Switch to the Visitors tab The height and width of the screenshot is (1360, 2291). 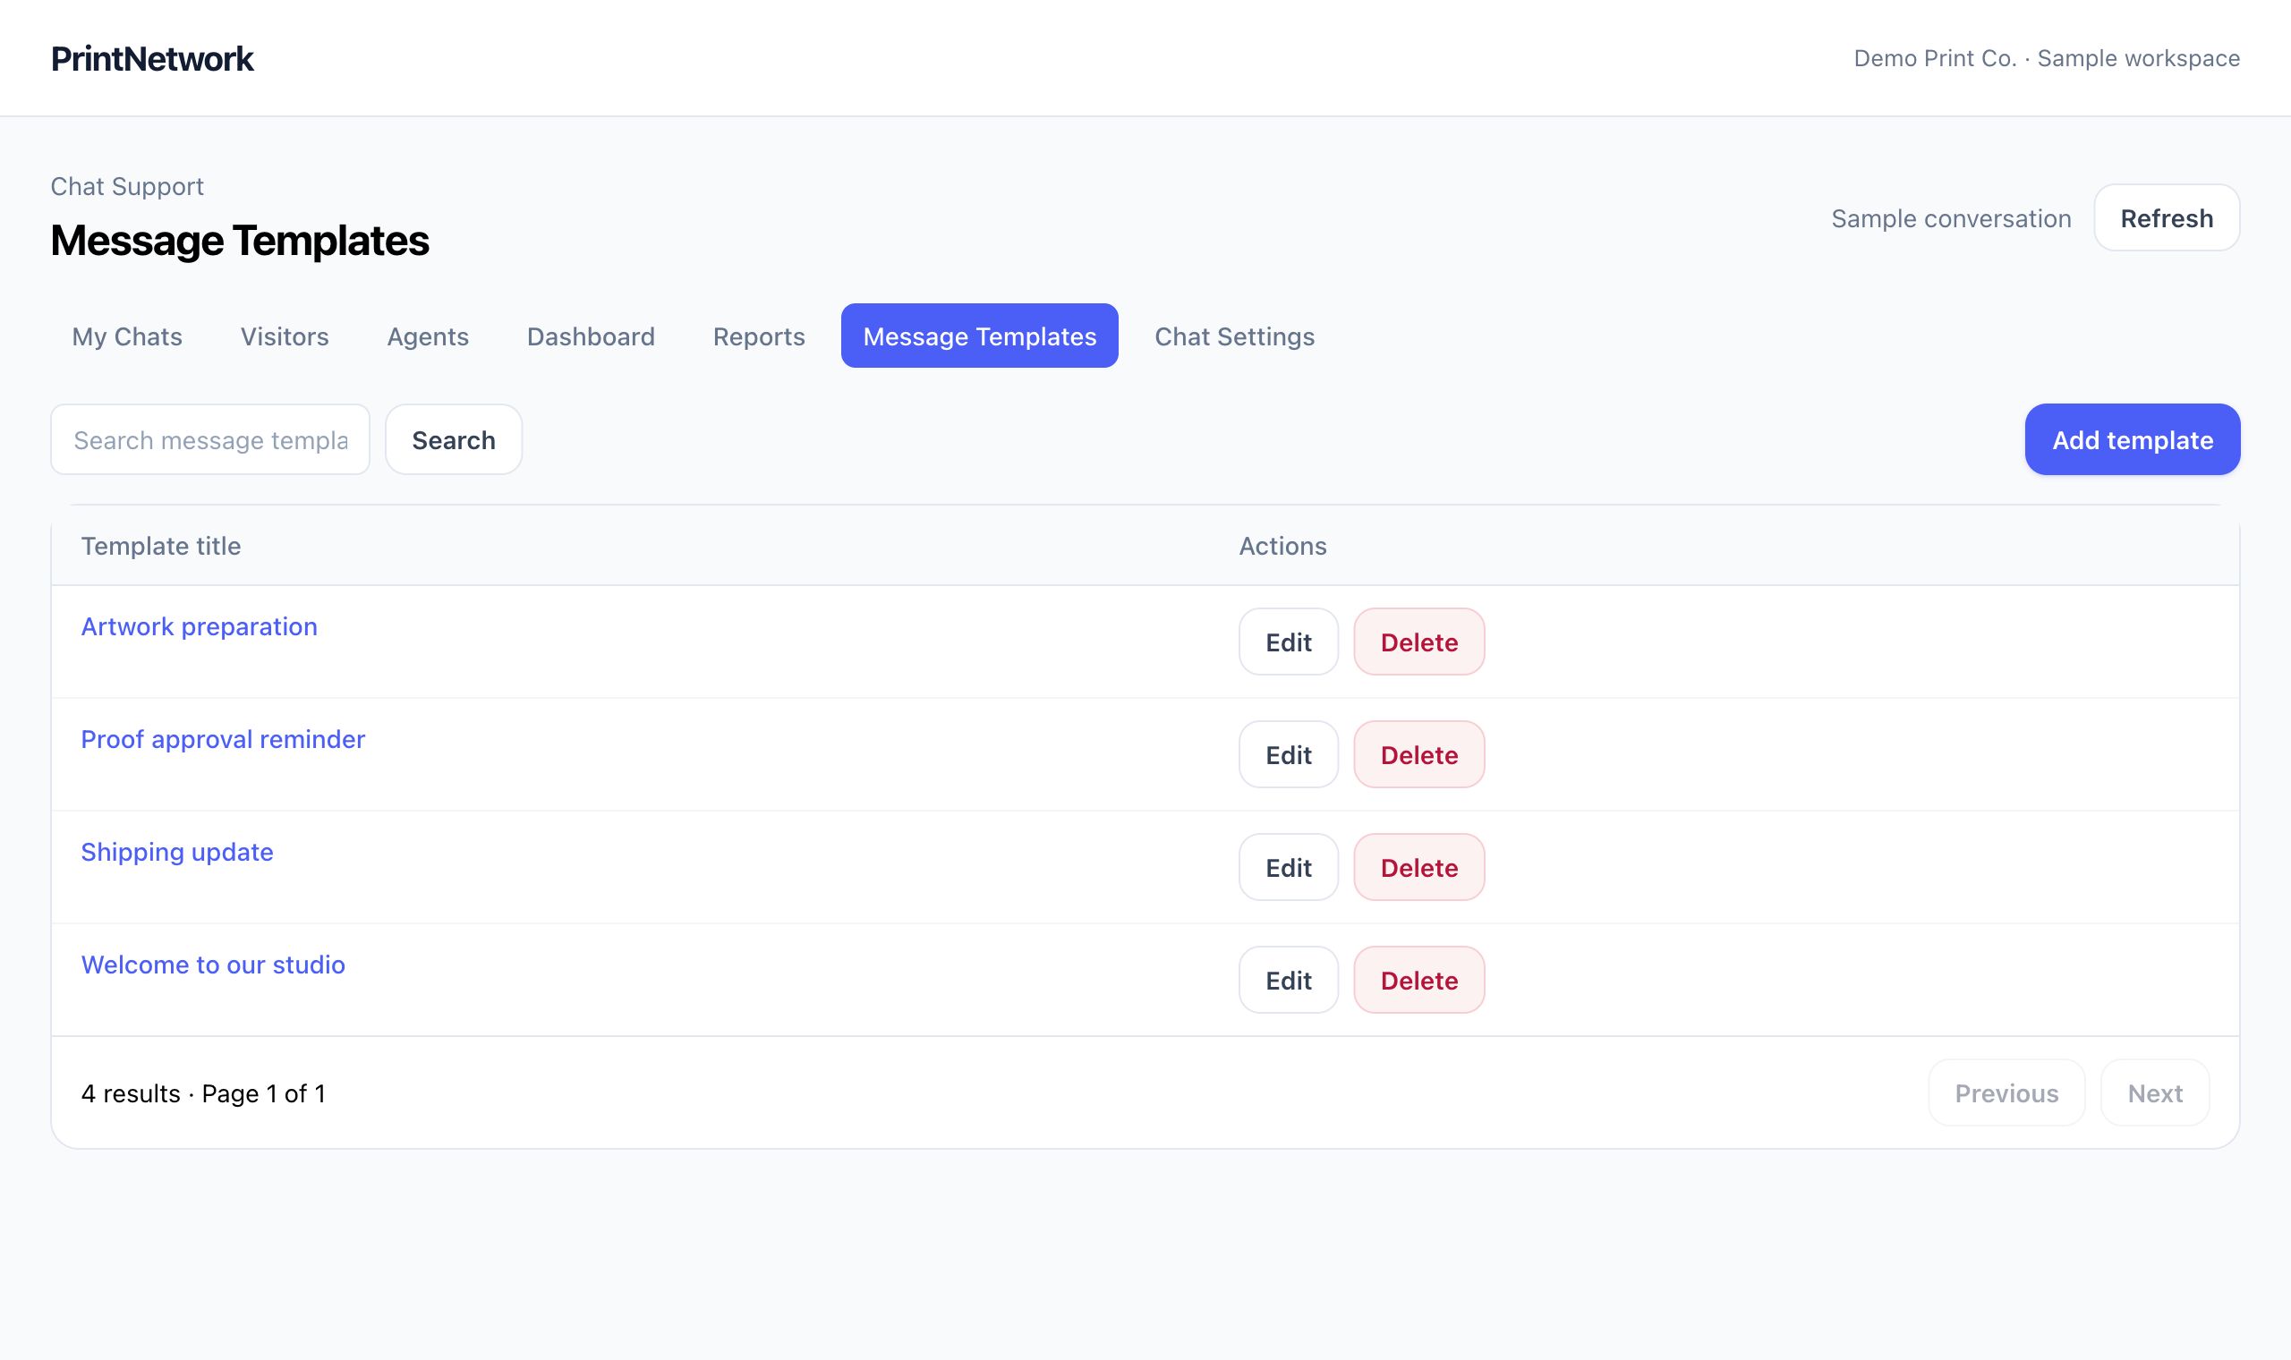[285, 336]
